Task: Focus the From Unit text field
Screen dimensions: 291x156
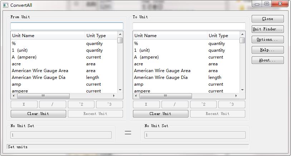Action: click(x=67, y=26)
